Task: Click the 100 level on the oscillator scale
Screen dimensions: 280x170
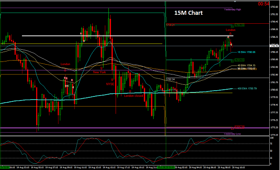Action: (x=272, y=138)
